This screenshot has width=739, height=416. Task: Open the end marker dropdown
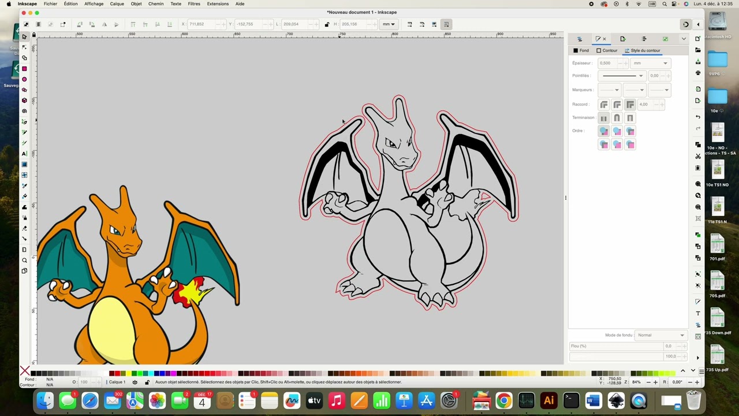tap(659, 90)
